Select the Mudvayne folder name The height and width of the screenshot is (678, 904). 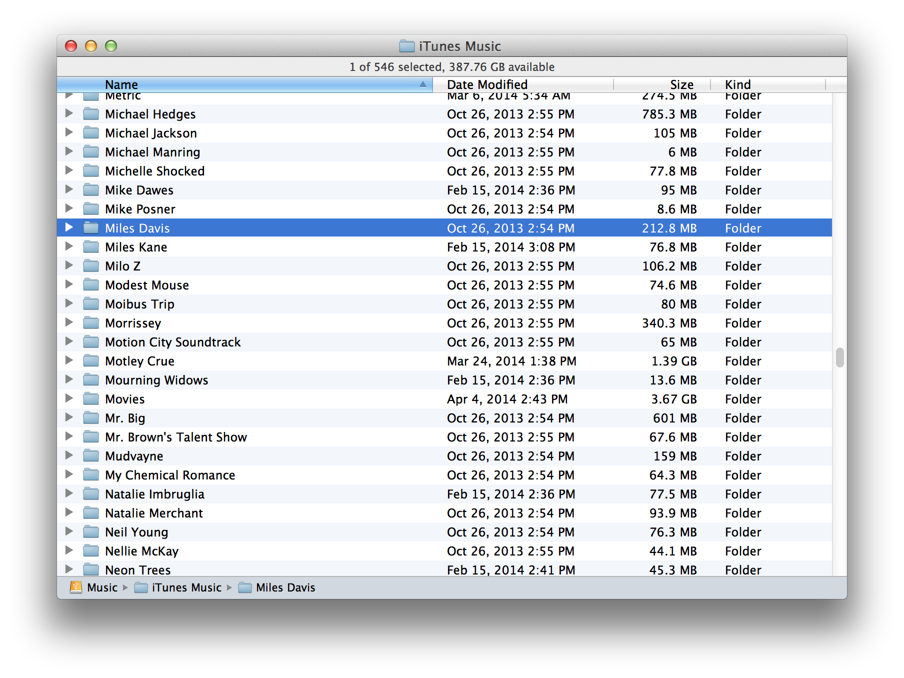point(134,456)
